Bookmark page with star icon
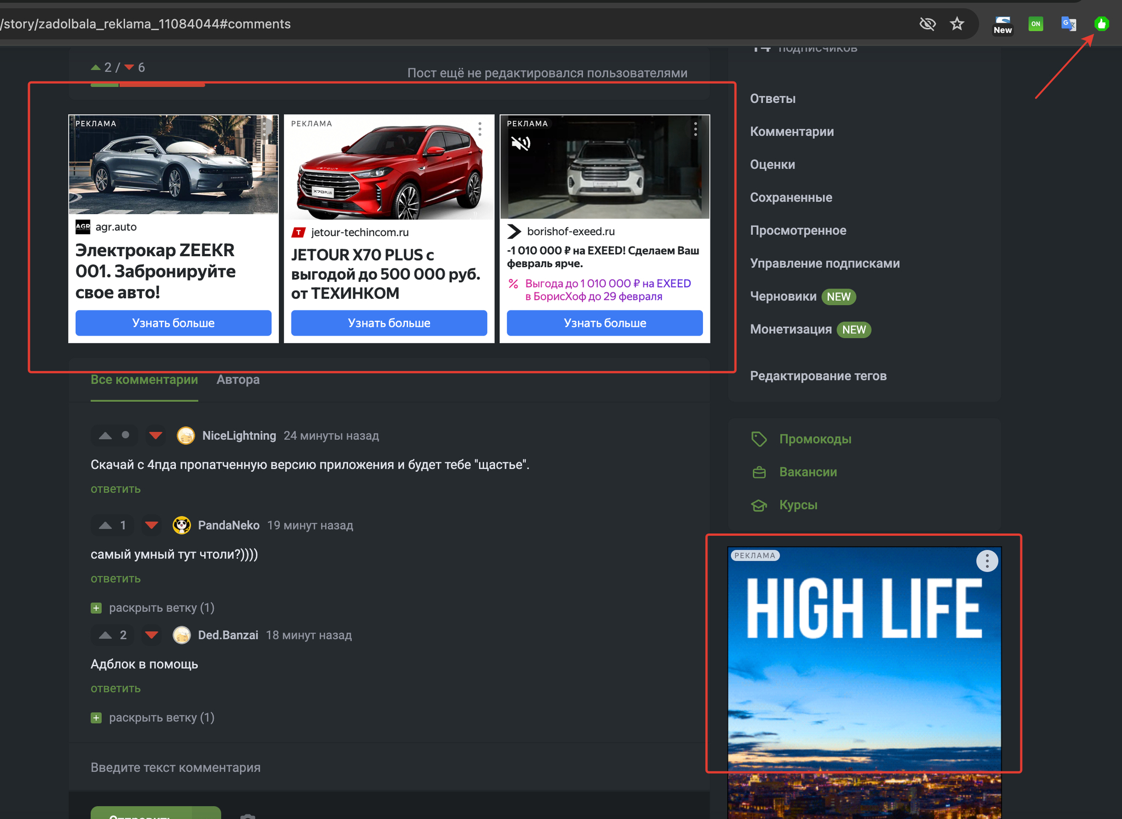This screenshot has height=819, width=1122. click(x=957, y=24)
